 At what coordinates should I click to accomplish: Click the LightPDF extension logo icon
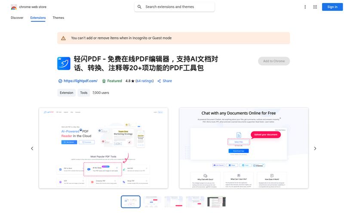tap(64, 64)
